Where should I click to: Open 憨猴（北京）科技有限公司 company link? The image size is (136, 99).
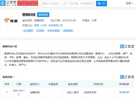49,25
